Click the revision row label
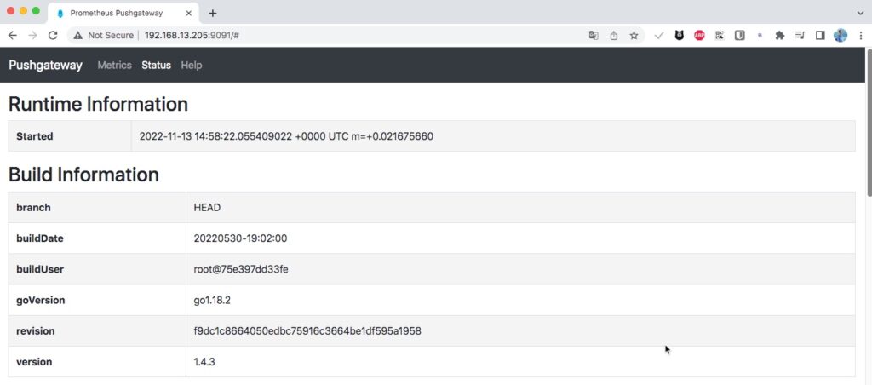Viewport: 872px width, 385px height. [x=36, y=331]
